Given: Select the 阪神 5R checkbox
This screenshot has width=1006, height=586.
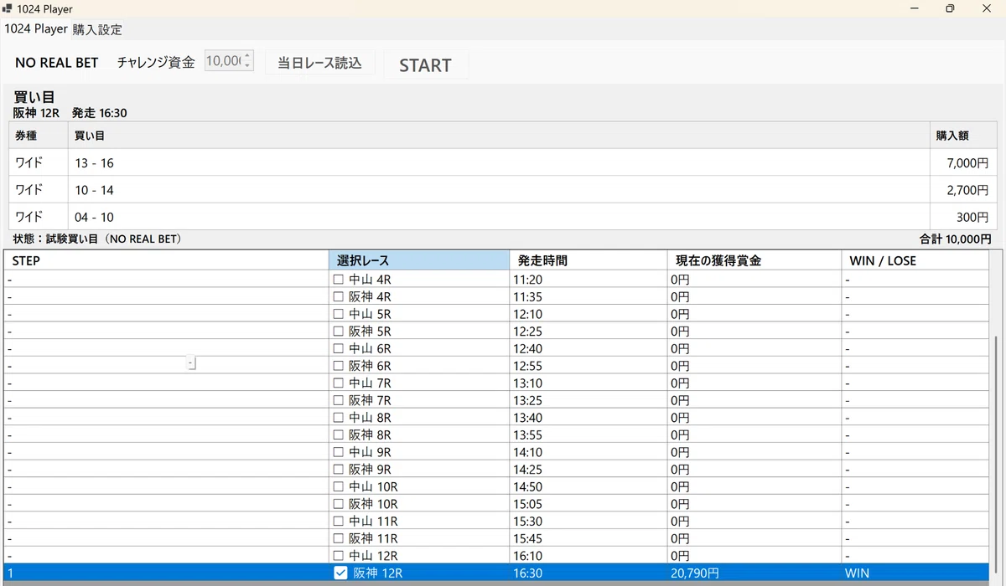Looking at the screenshot, I should (x=339, y=332).
